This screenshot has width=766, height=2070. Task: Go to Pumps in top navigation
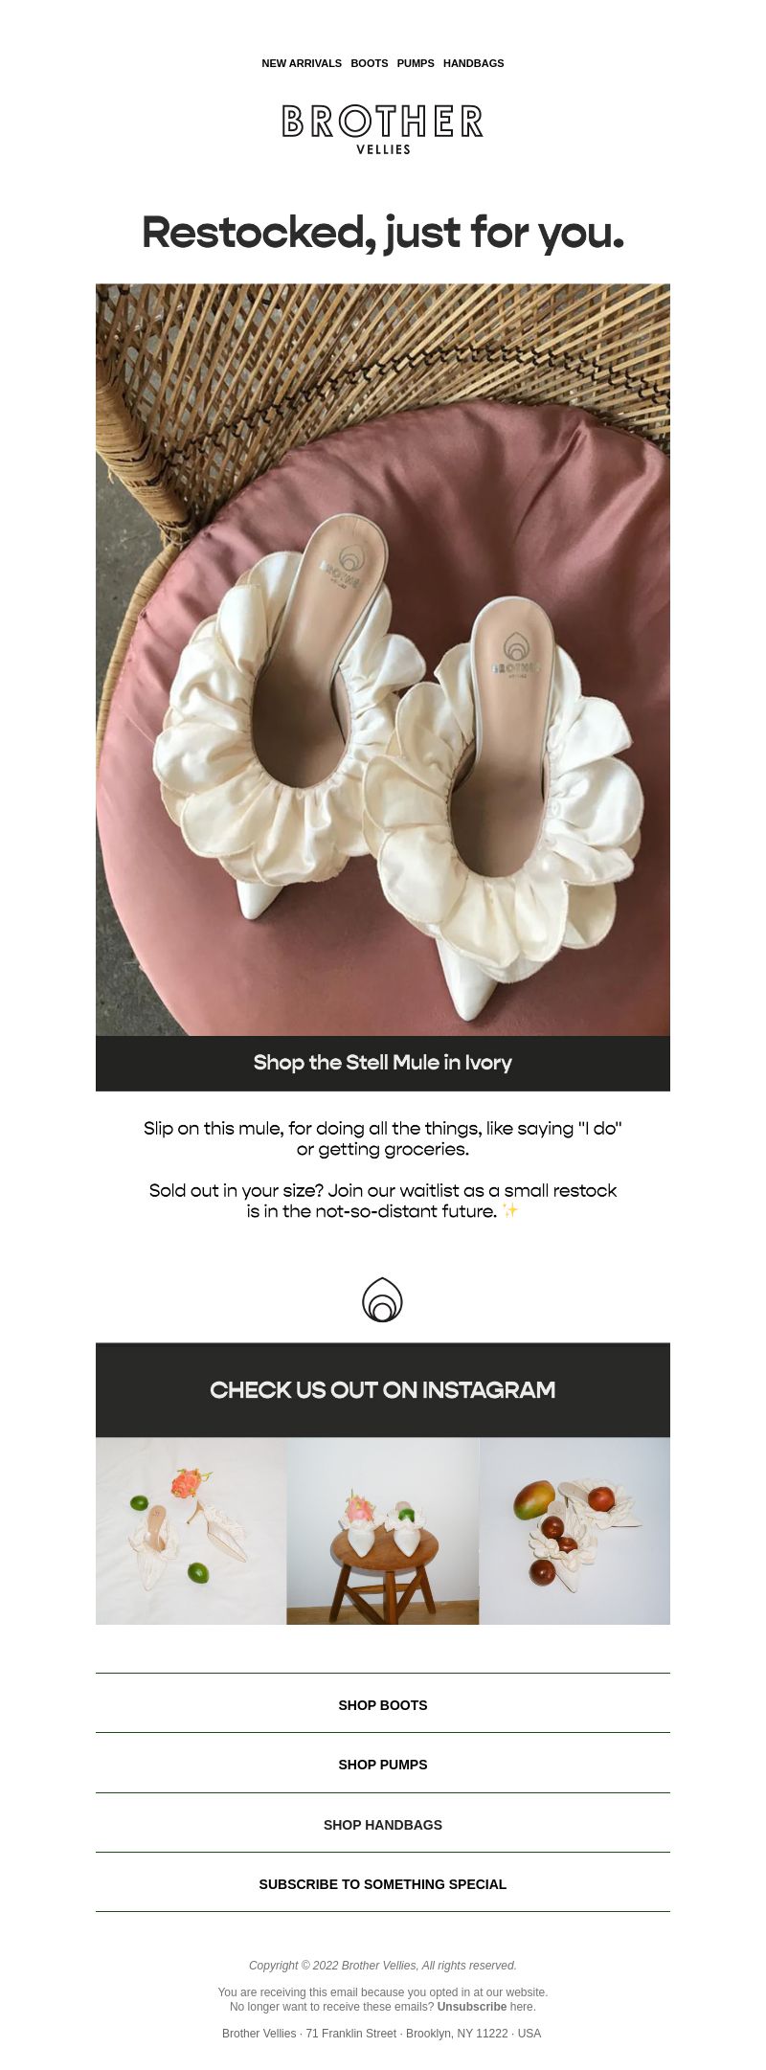click(x=416, y=63)
